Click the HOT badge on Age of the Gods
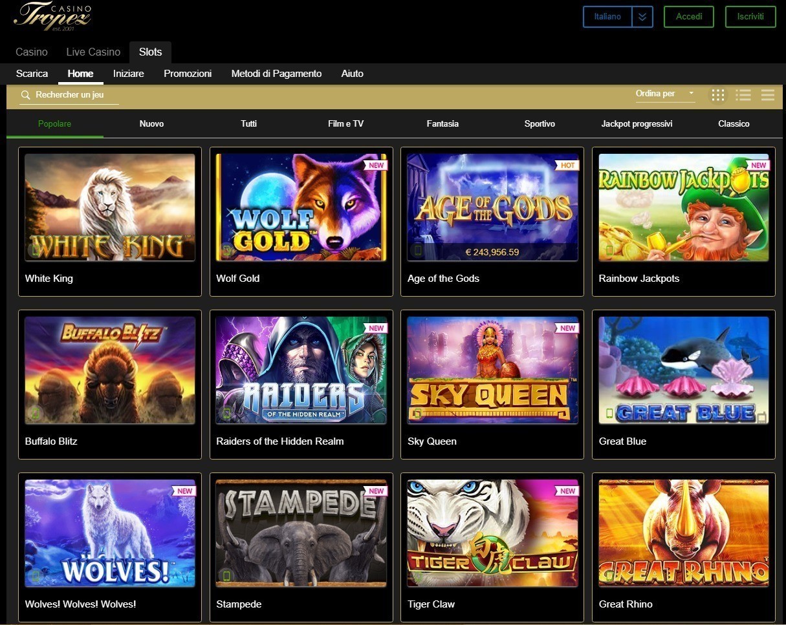This screenshot has height=625, width=786. click(x=567, y=165)
